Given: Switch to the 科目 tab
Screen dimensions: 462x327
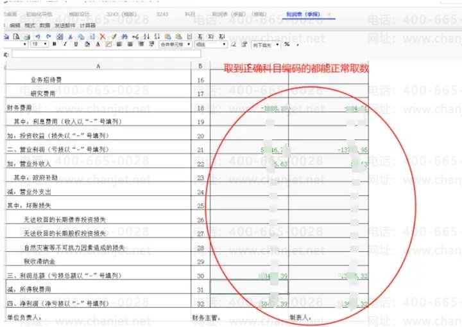Looking at the screenshot, I should click(x=190, y=14).
